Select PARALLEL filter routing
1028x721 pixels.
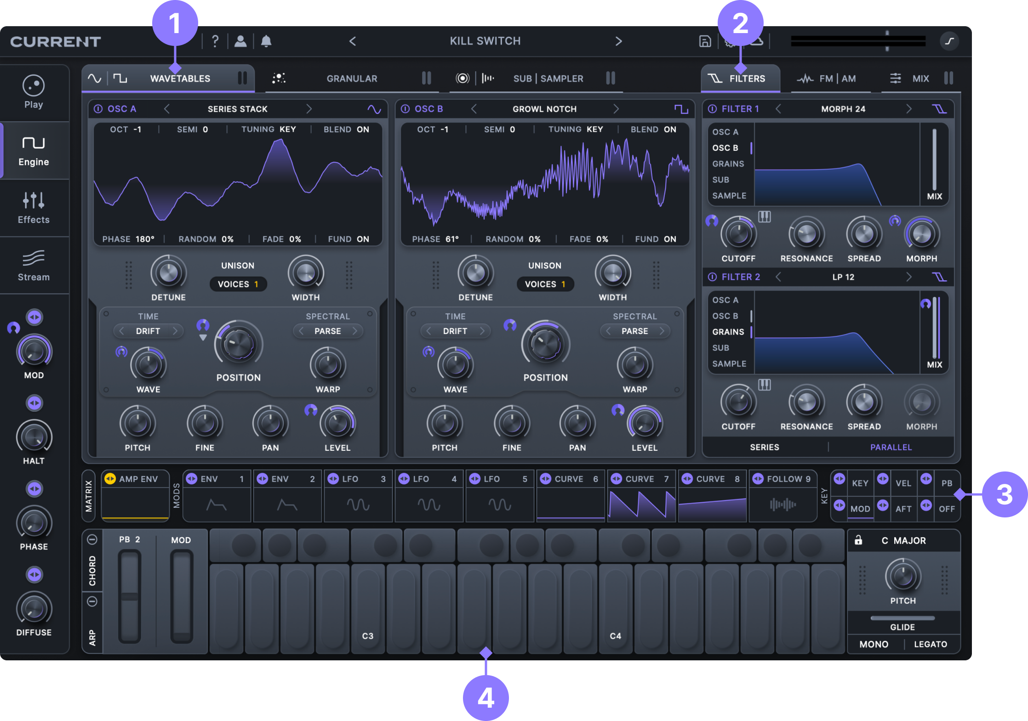tap(891, 447)
